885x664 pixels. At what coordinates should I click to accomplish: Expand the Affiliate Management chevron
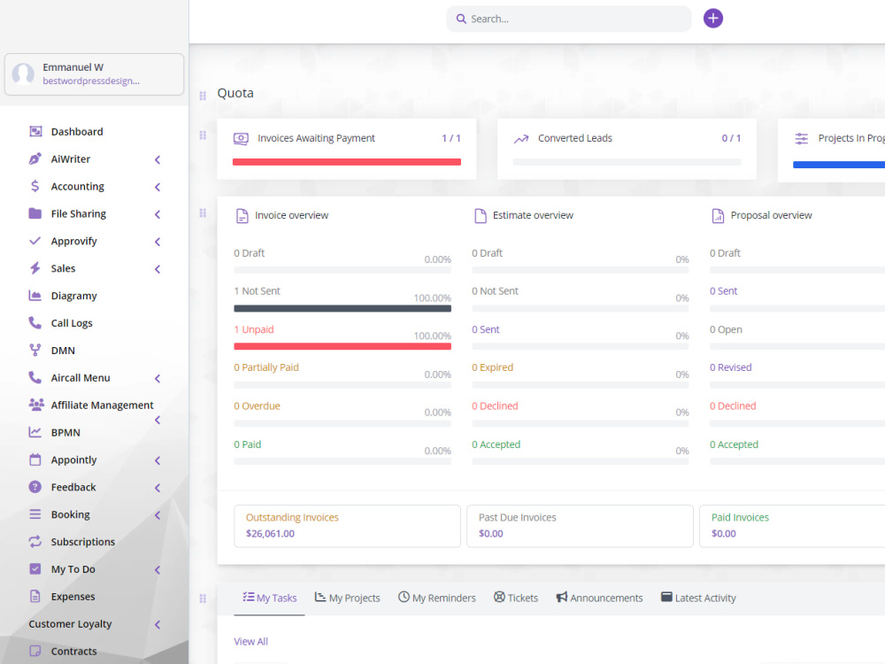158,420
